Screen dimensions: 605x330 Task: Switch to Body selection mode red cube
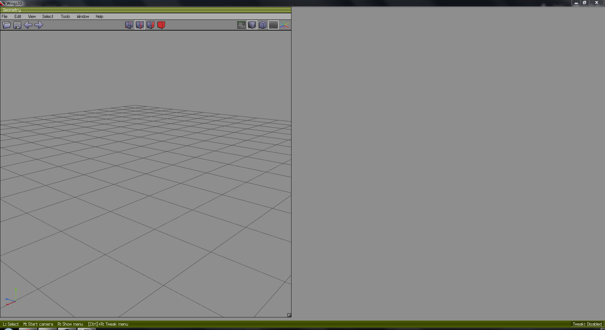point(161,25)
